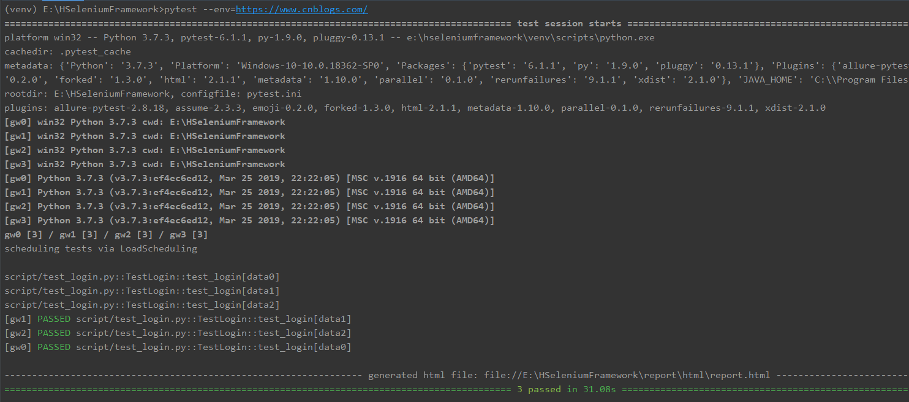Click the gw0 [3] / gw1 [3] summary line
Viewport: 909px width, 402px height.
(106, 235)
